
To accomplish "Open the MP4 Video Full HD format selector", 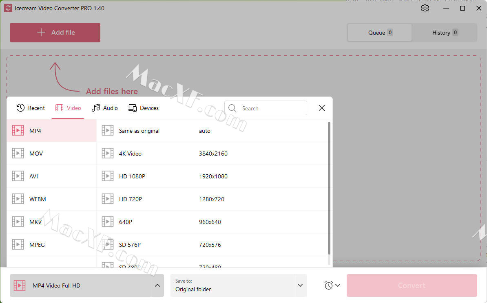I will click(81, 285).
